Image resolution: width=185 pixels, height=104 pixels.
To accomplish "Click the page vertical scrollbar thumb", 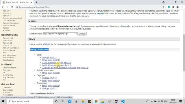I will (x=184, y=53).
